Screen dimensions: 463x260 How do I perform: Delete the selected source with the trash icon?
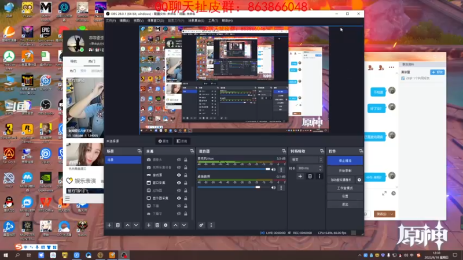click(157, 225)
